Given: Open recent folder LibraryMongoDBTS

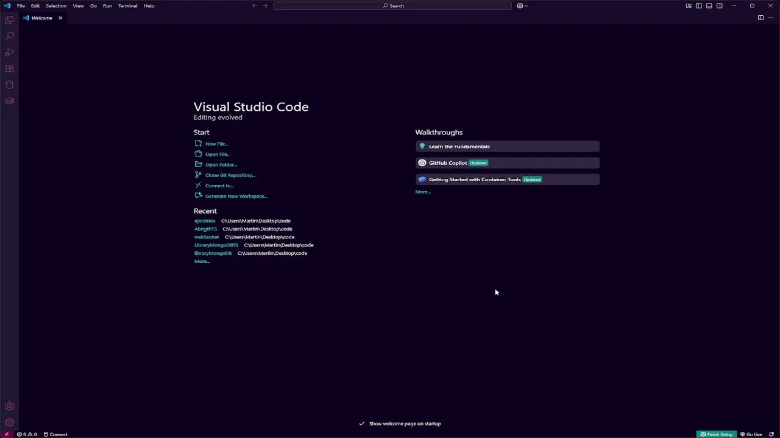Looking at the screenshot, I should (x=216, y=245).
